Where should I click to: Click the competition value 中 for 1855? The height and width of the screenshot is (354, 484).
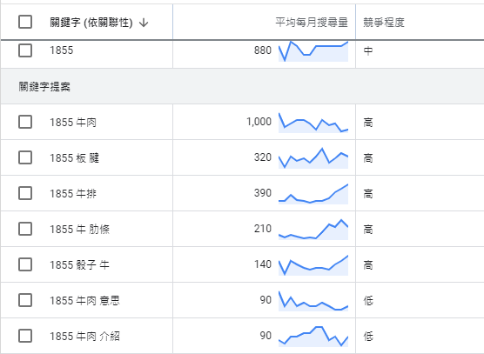(368, 50)
